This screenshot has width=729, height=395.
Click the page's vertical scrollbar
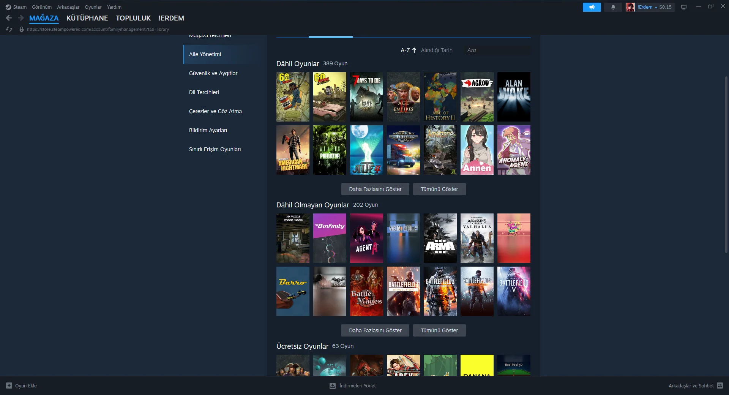pos(726,164)
